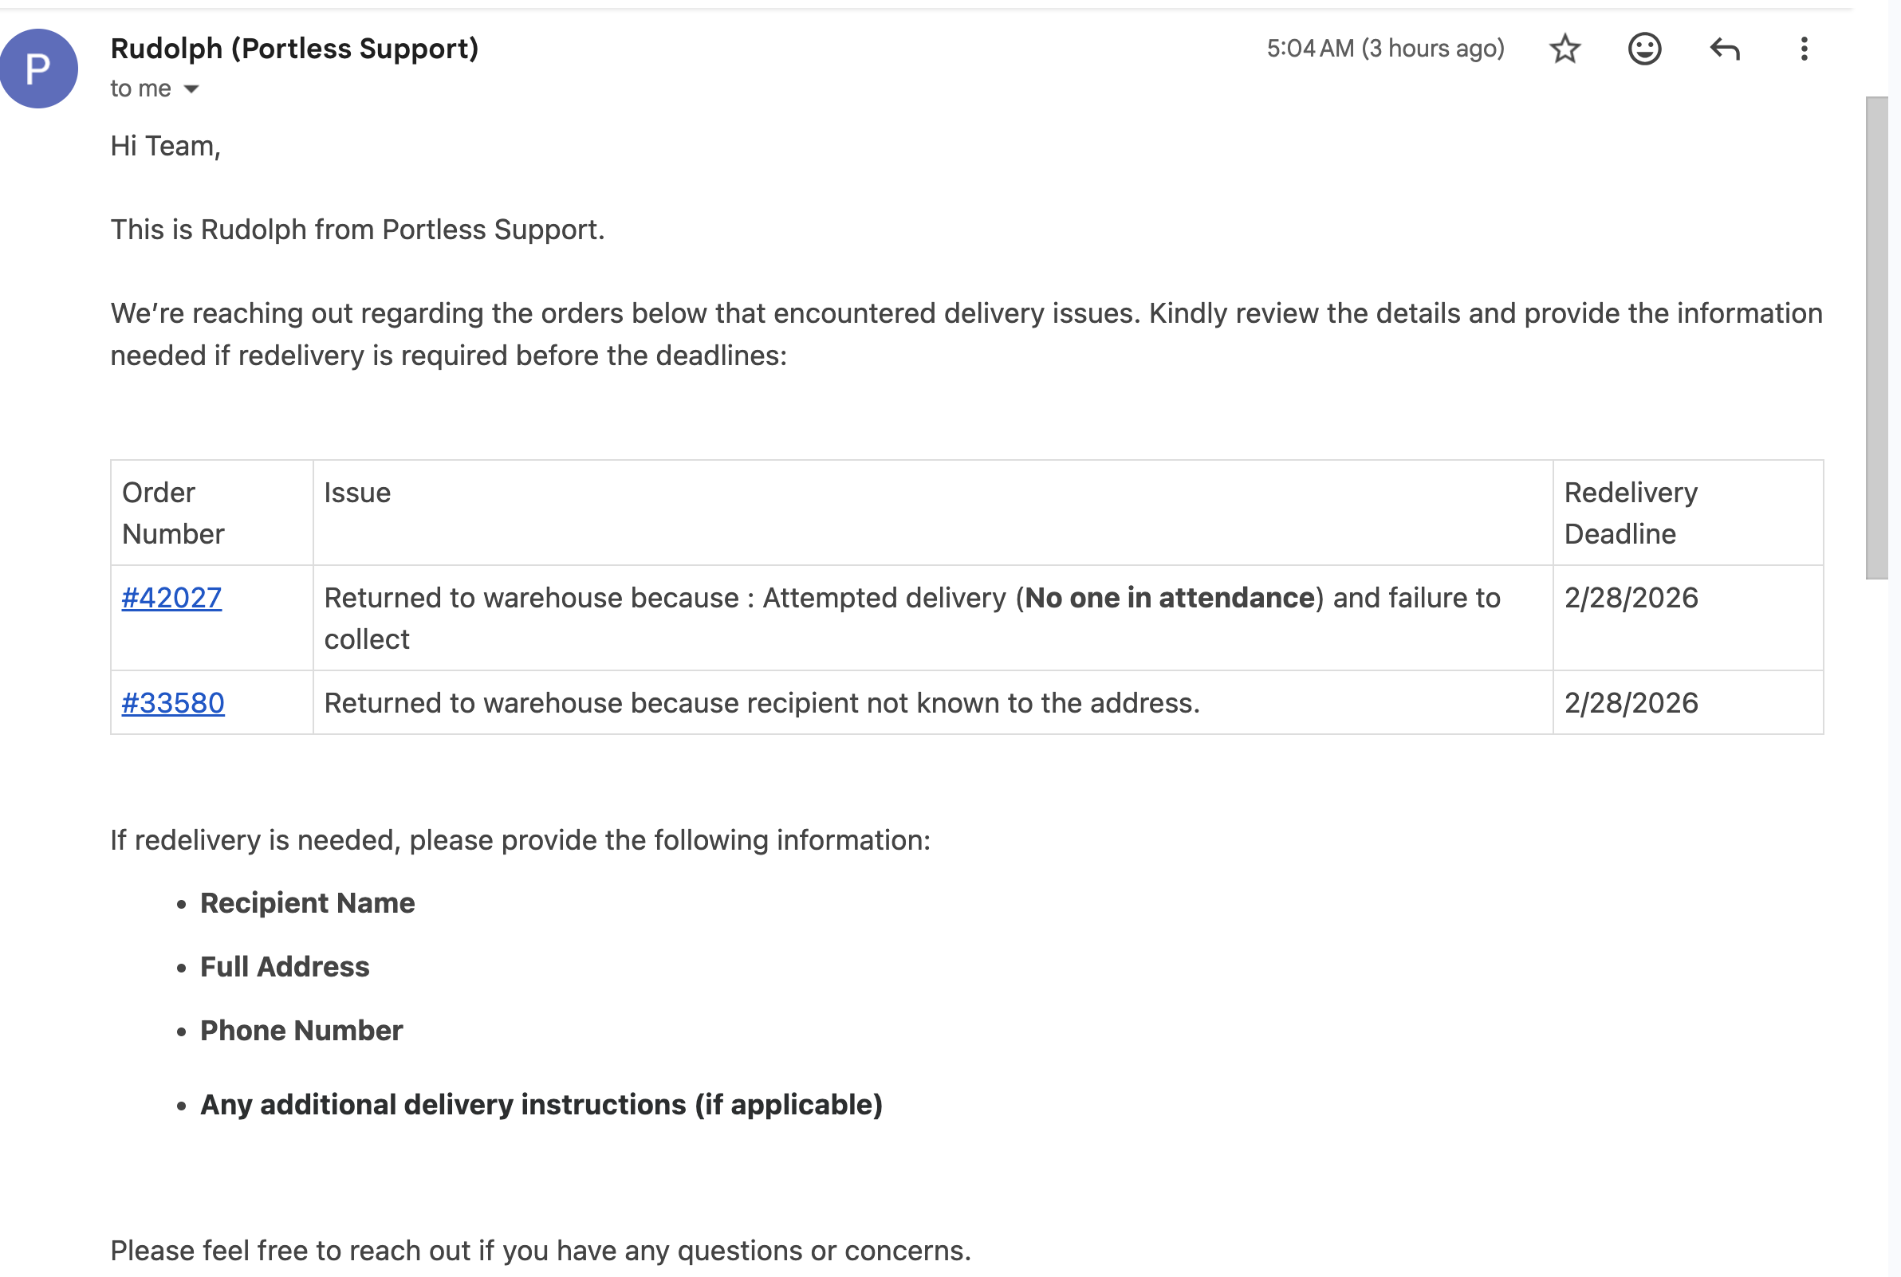Open the three-dot more options menu

pos(1803,49)
